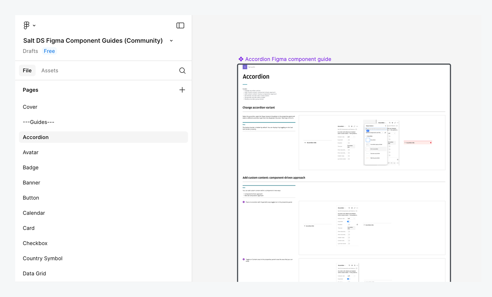Select the Country Symbol page
The width and height of the screenshot is (492, 297).
103,258
